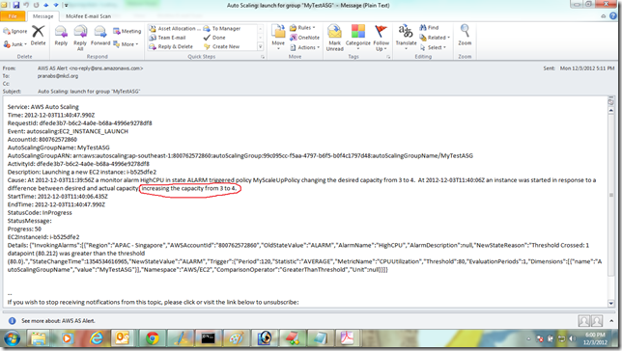Click Reply All in the Respond group
The image size is (622, 351).
(80, 38)
